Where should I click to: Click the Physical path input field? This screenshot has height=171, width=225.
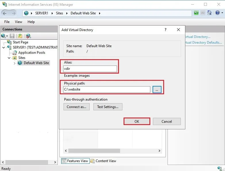tap(107, 89)
